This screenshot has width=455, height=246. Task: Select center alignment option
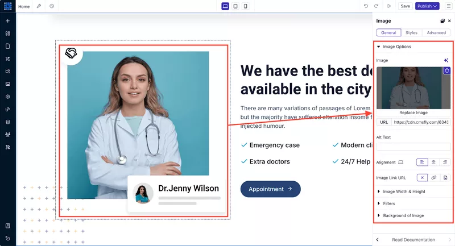(x=433, y=162)
